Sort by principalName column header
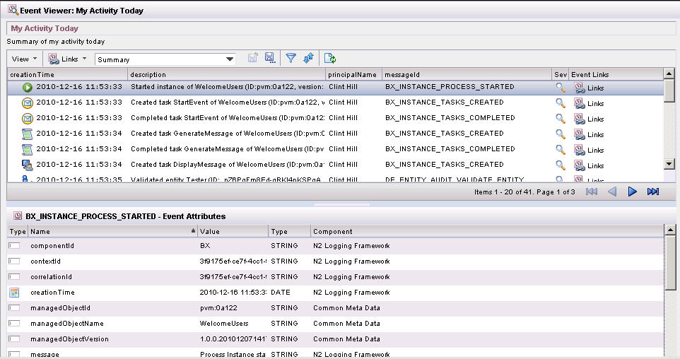The image size is (680, 359). tap(353, 75)
